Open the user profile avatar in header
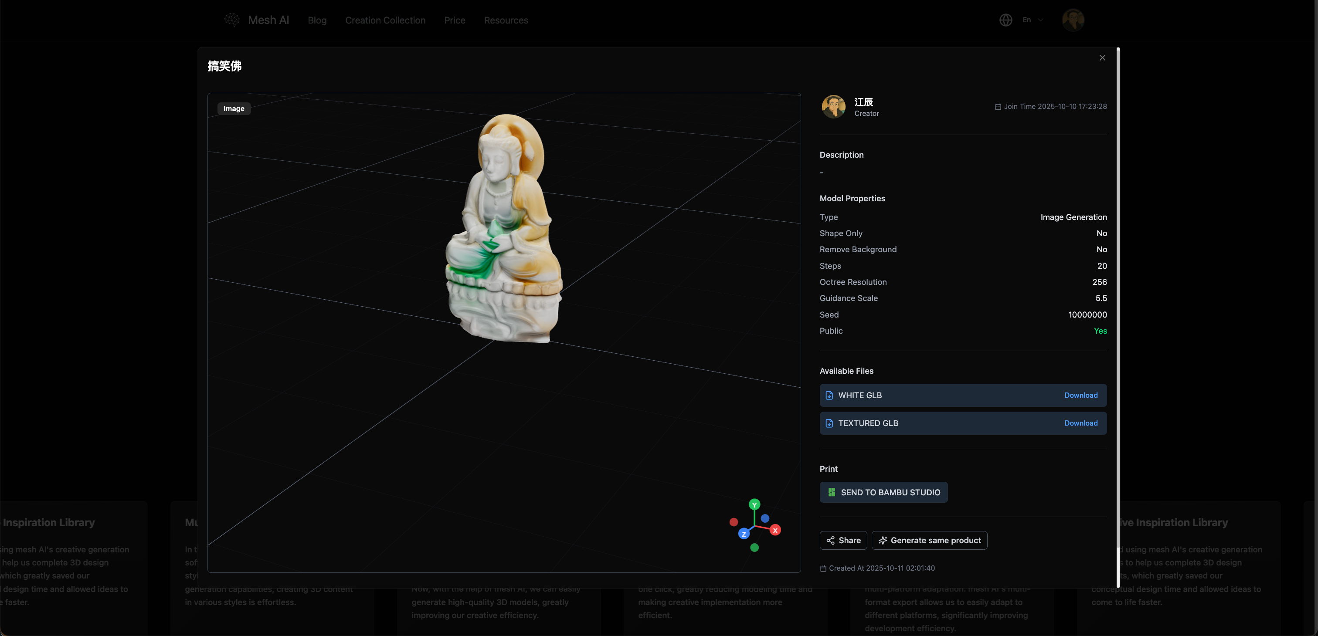Screen dimensions: 1318x636 click(x=1073, y=20)
